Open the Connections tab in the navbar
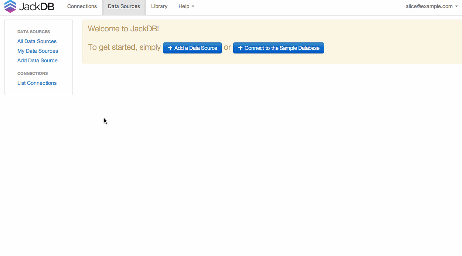Image resolution: width=462 pixels, height=256 pixels. pyautogui.click(x=82, y=6)
